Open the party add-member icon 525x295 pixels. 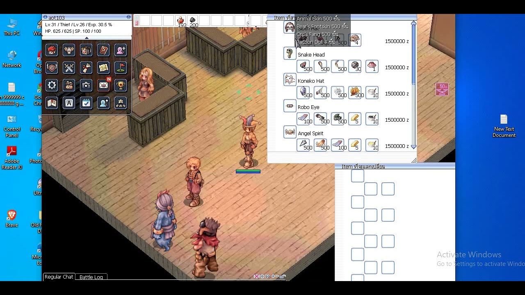click(x=121, y=50)
